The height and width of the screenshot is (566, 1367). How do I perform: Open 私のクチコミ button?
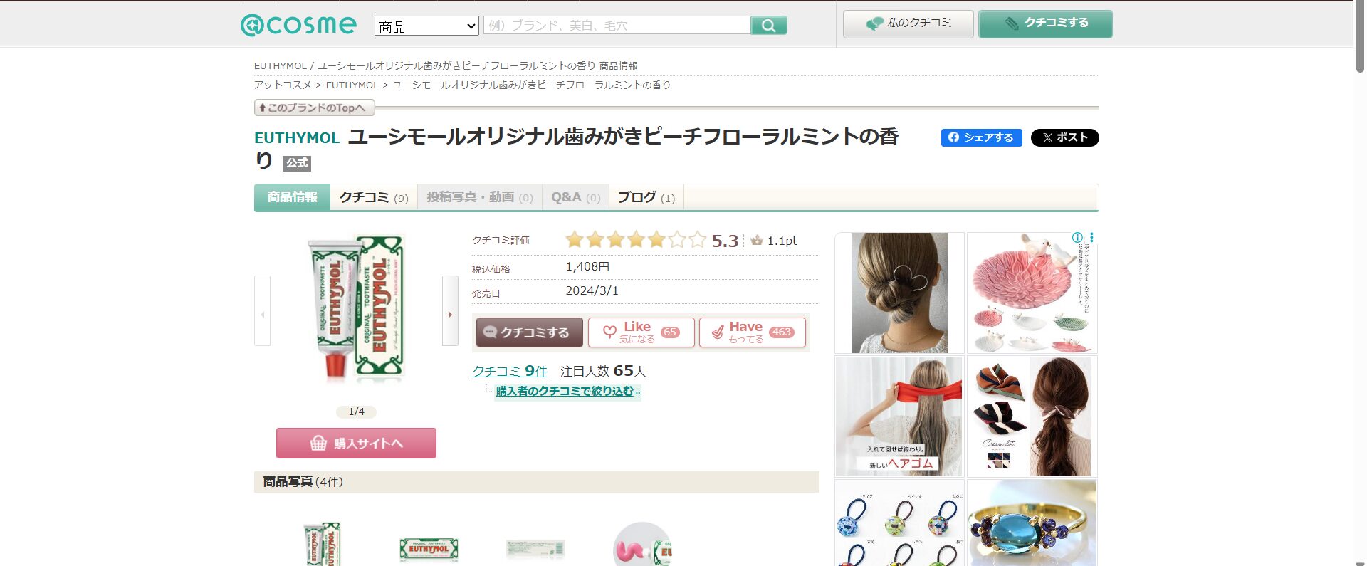click(x=908, y=23)
